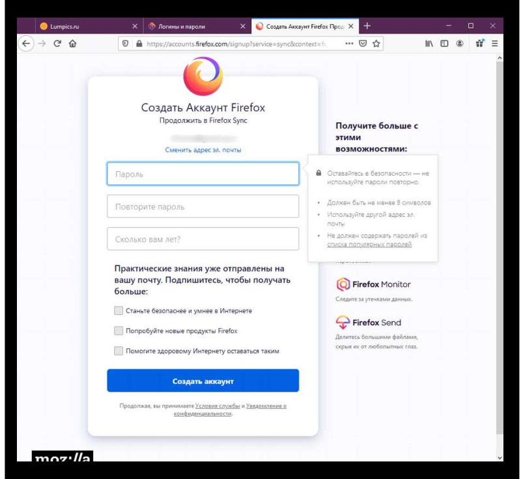The width and height of the screenshot is (521, 479).
Task: Open списка популярных паролей link
Action: (369, 245)
